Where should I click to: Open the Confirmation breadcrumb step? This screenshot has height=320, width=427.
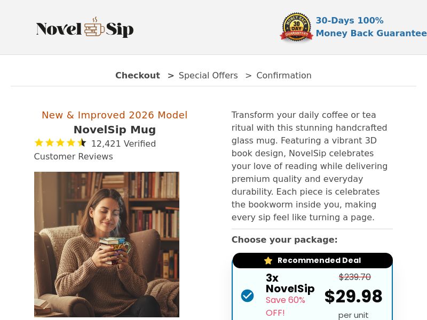[283, 75]
